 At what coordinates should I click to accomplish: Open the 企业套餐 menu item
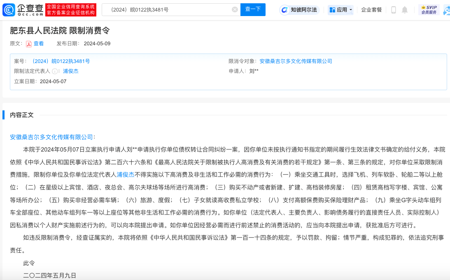coord(371,10)
